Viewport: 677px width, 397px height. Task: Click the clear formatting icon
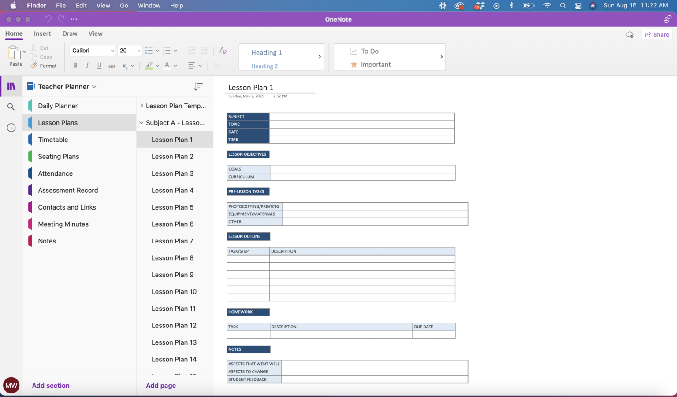(223, 51)
